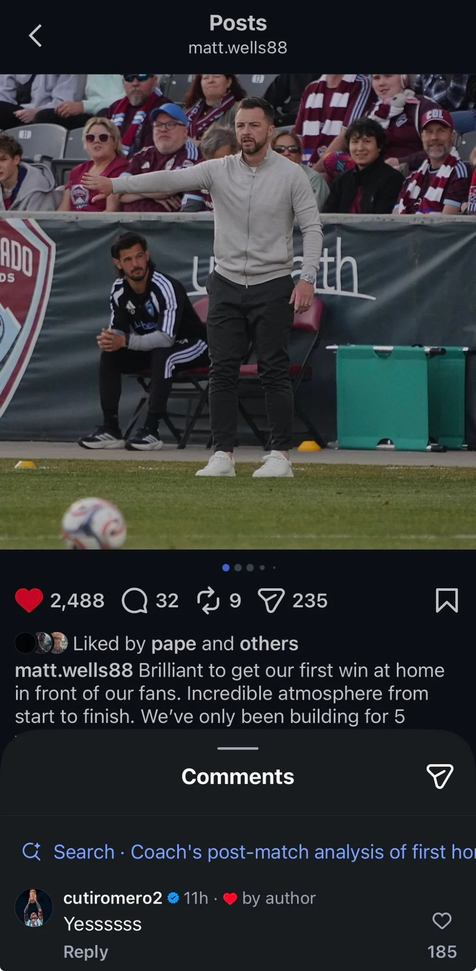Tap the repost arrows icon
476x971 pixels.
[208, 601]
